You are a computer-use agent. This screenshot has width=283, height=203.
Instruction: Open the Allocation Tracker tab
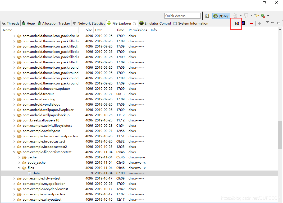pos(54,23)
